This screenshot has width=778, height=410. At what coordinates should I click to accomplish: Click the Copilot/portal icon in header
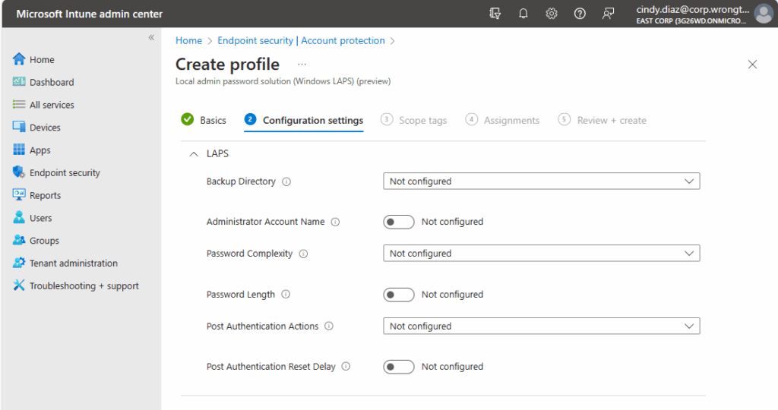click(495, 14)
